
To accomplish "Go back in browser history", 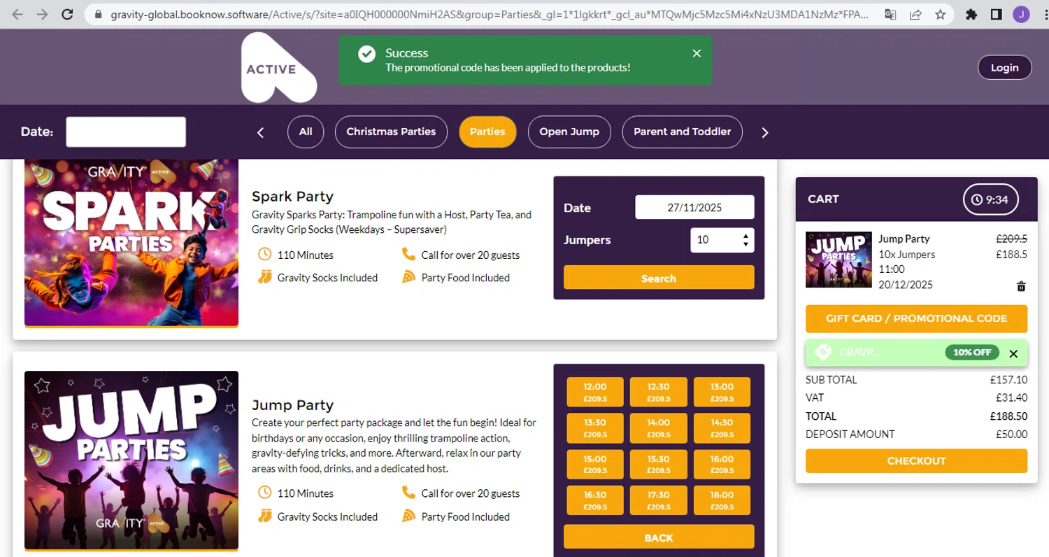I will click(x=18, y=14).
